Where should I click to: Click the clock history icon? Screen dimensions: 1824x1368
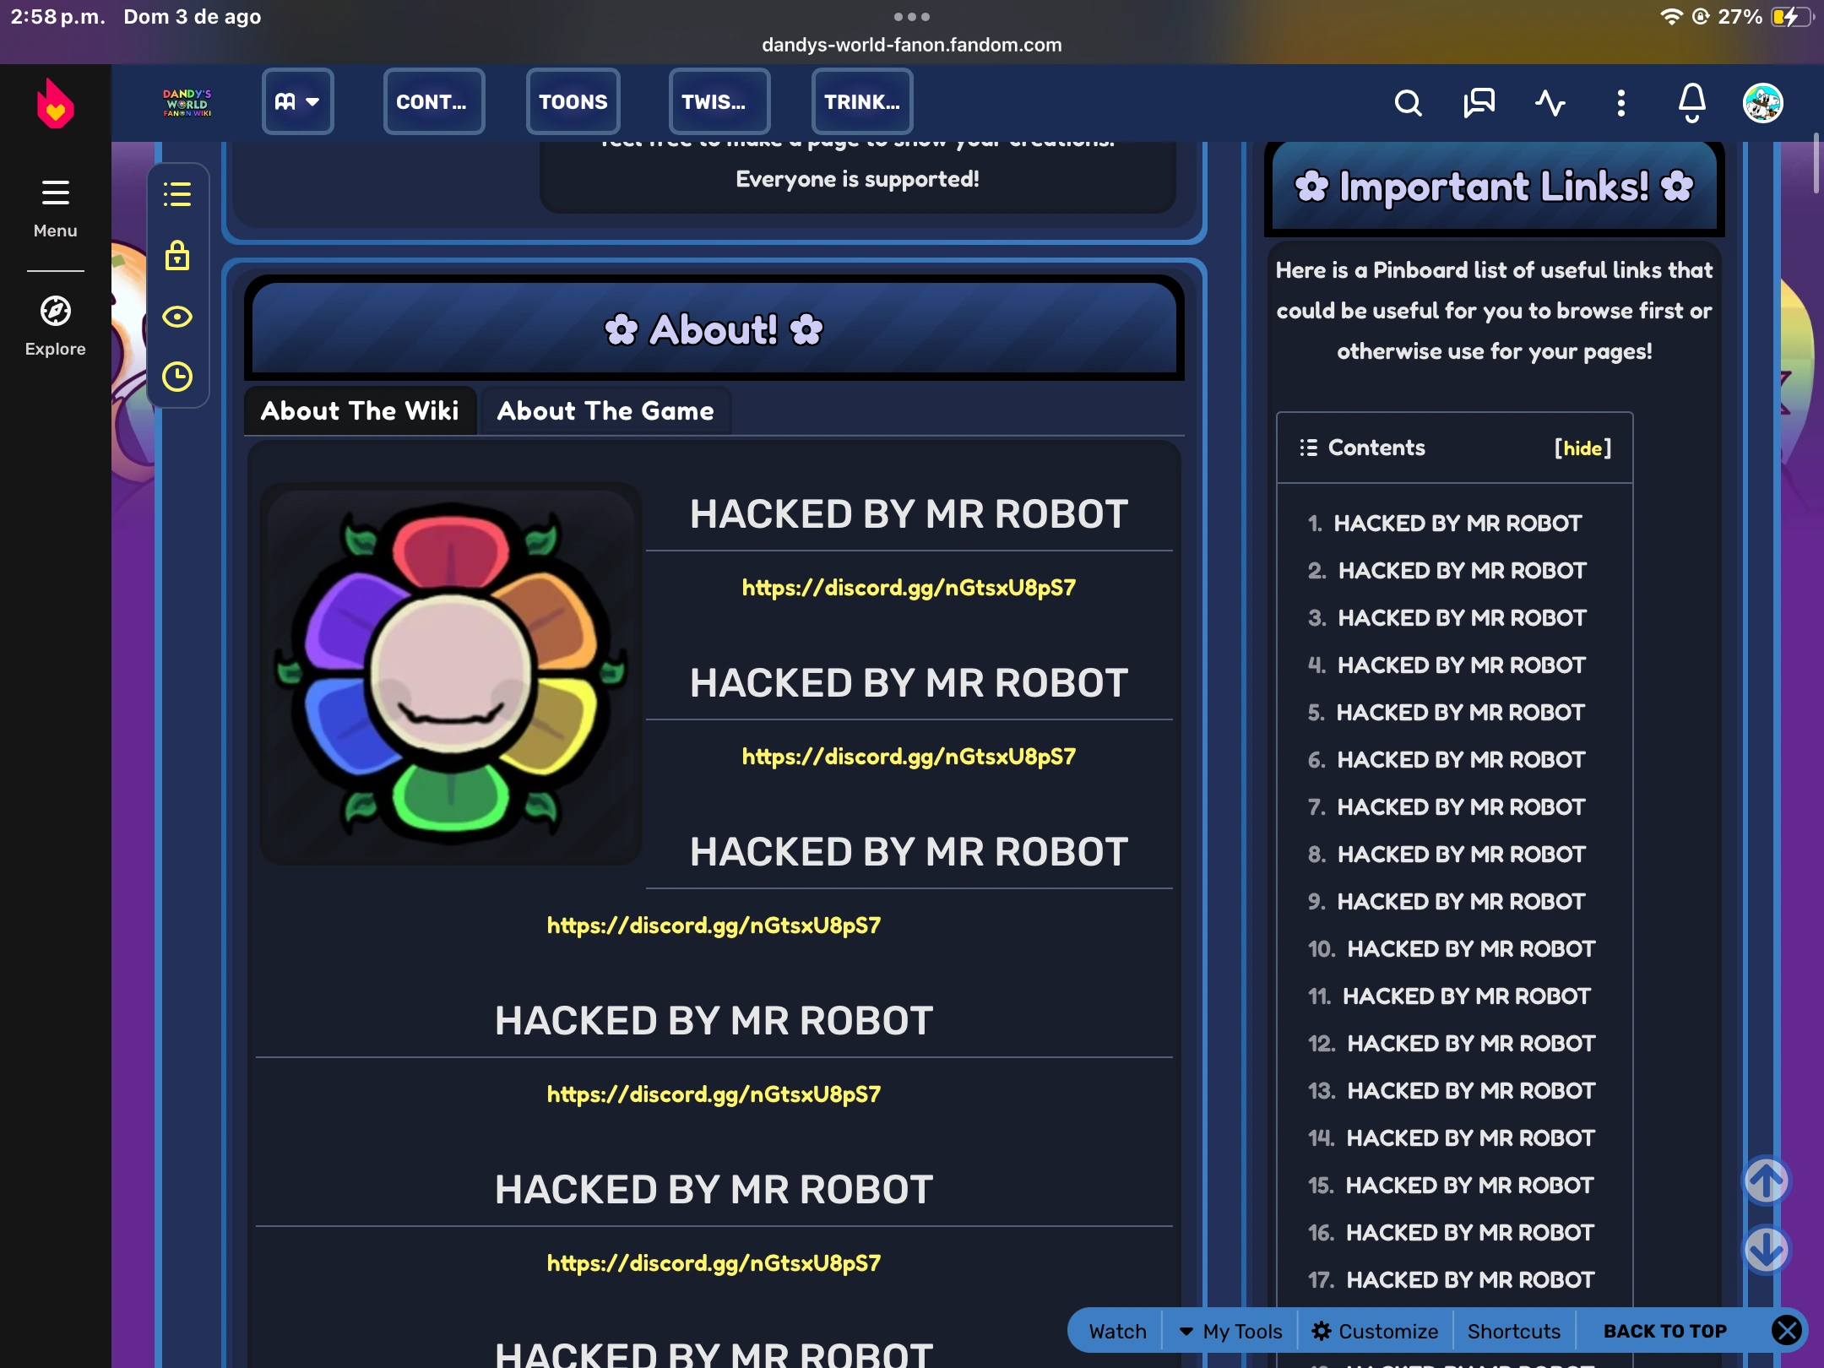(176, 377)
